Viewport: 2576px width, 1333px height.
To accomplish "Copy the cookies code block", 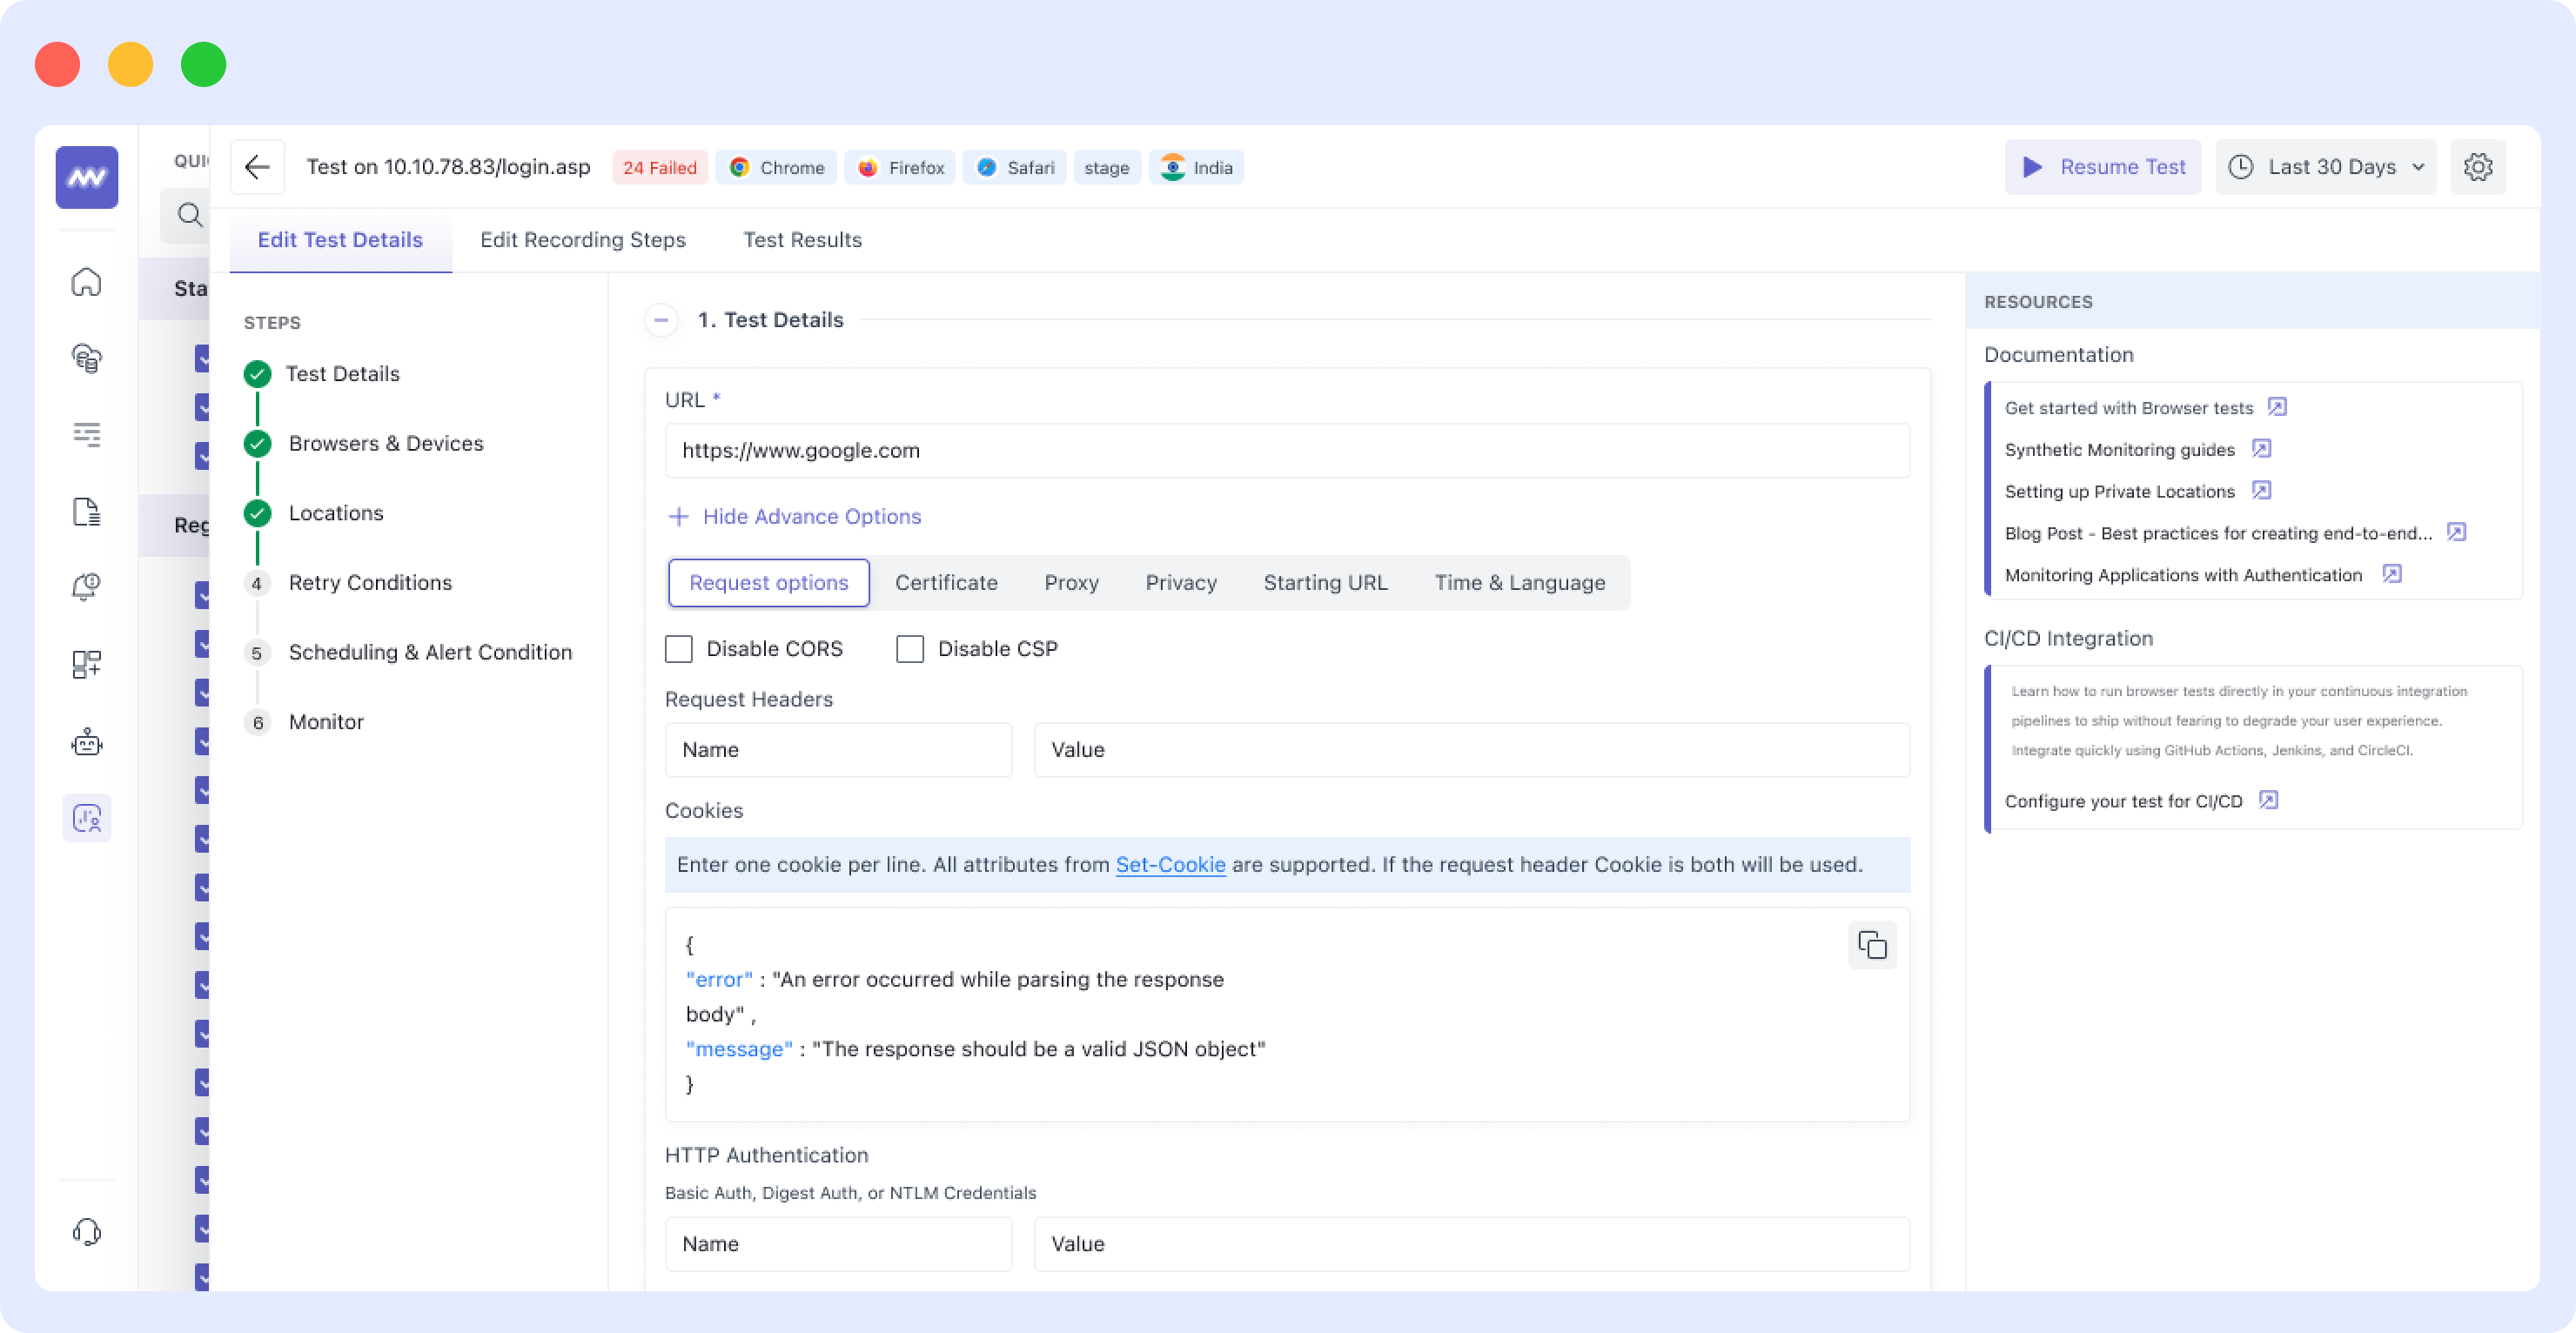I will (1871, 945).
